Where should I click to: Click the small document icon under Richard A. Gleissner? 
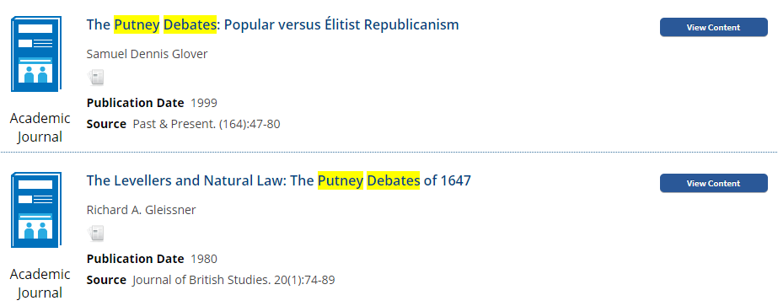96,234
